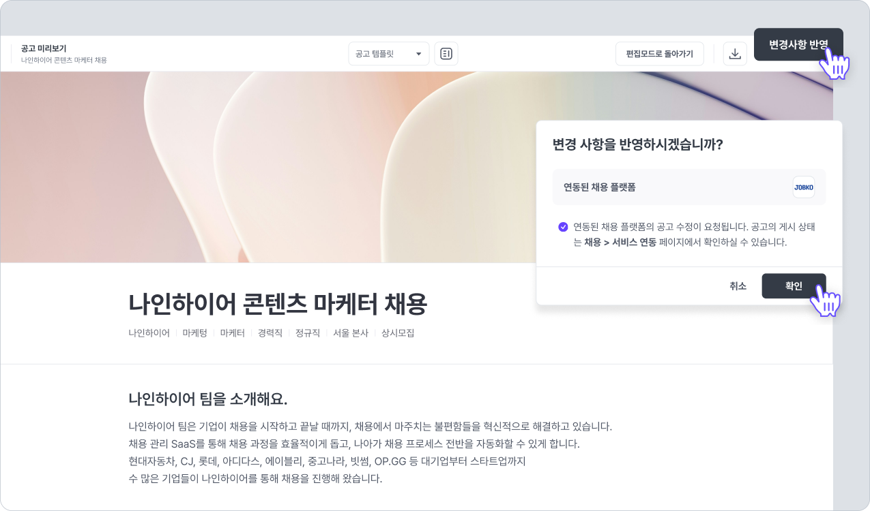Screen dimensions: 870x511
Task: Click the line starting 현대자동차, CJ, 롯데
Action: point(327,461)
